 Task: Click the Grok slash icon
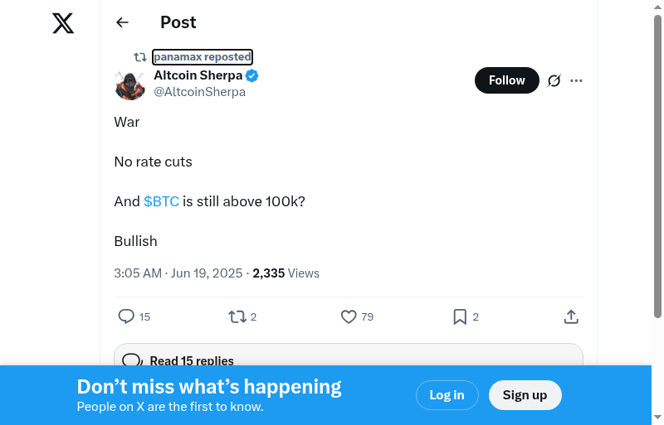554,80
